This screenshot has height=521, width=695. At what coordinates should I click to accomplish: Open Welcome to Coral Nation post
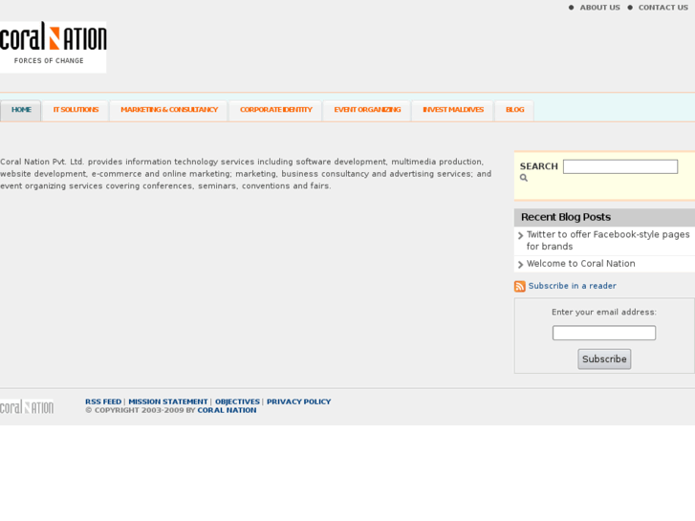580,264
